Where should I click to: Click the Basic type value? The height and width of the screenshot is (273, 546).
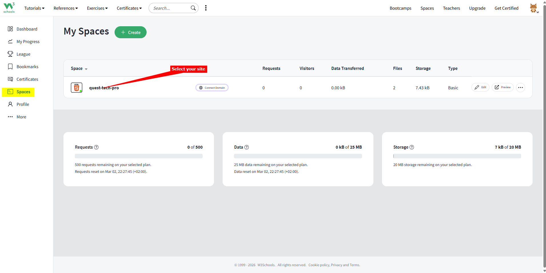453,88
